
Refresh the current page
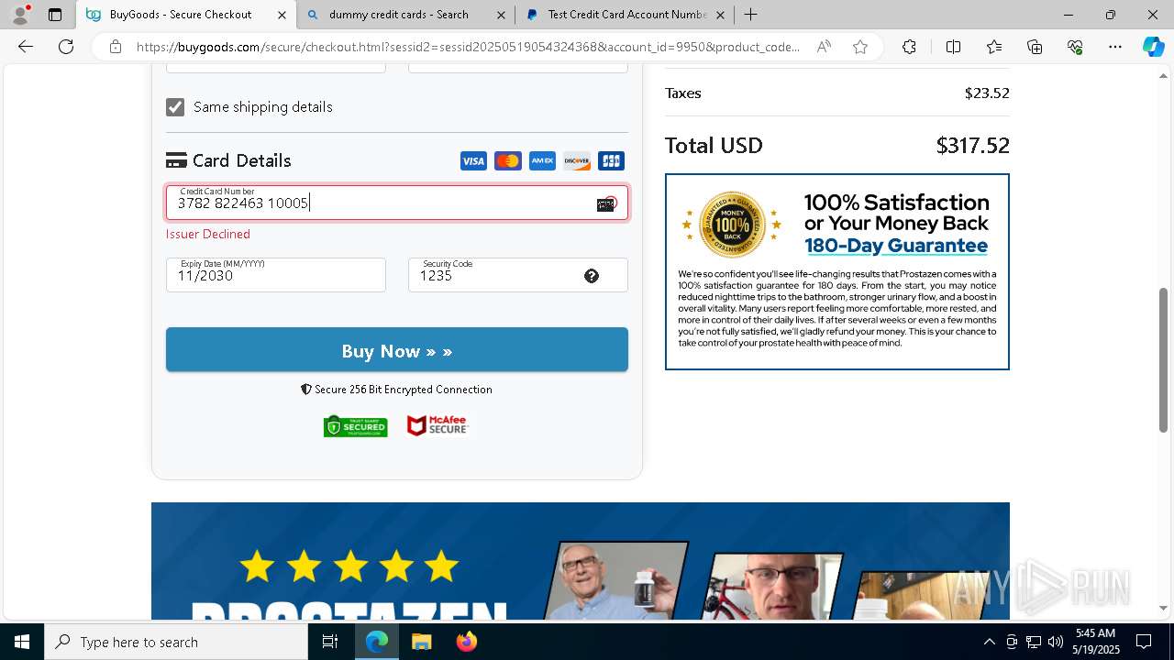coord(66,47)
